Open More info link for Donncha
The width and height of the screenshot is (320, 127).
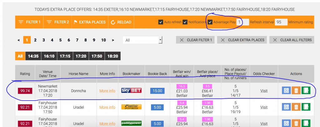tap(107, 91)
